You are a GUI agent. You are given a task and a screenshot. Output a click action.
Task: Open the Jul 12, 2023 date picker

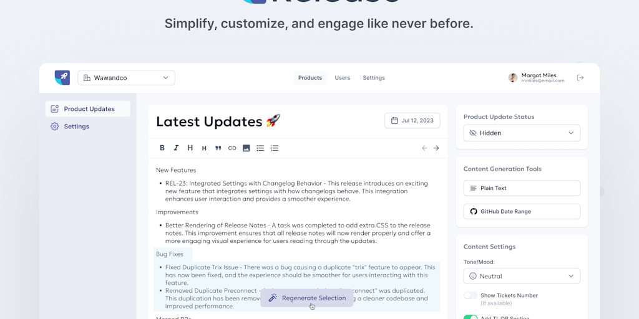pos(412,120)
